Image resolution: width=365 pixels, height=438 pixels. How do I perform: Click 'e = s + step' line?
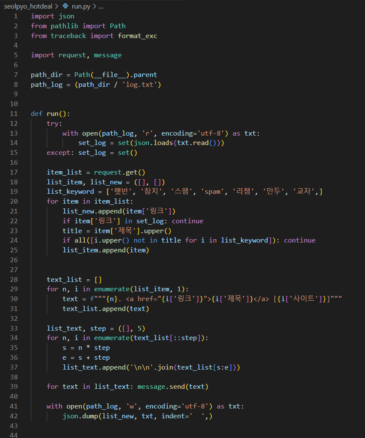point(86,358)
